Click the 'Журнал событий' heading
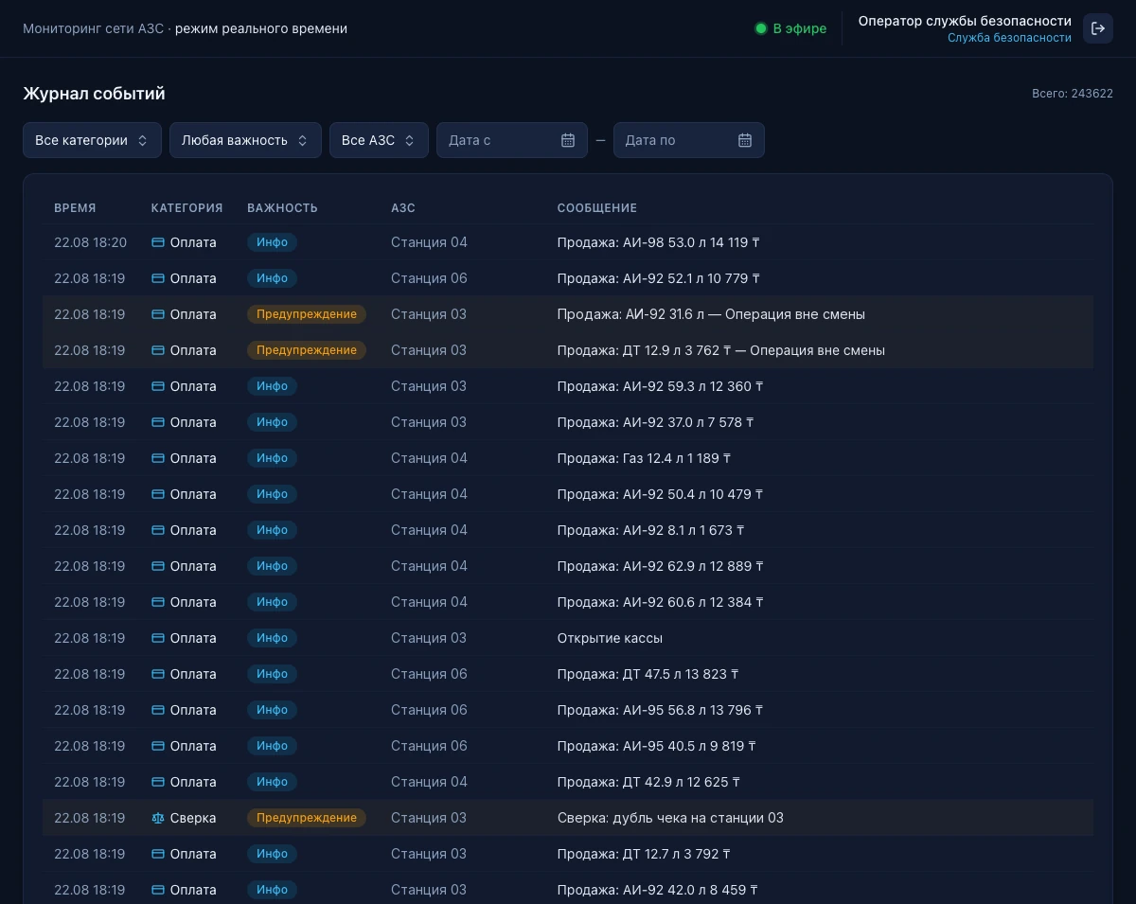 pos(94,94)
